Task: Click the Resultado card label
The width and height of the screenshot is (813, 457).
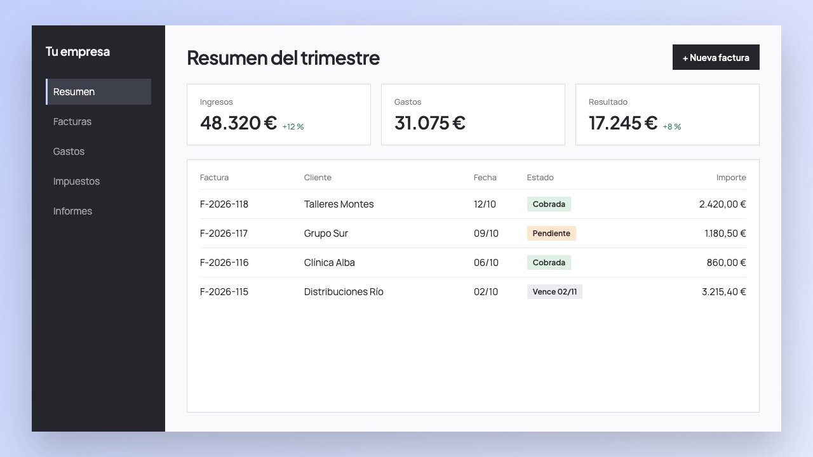Action: [608, 102]
